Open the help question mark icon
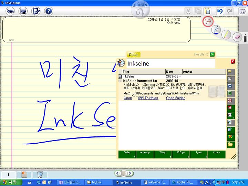This screenshot has width=248, height=186. click(49, 11)
